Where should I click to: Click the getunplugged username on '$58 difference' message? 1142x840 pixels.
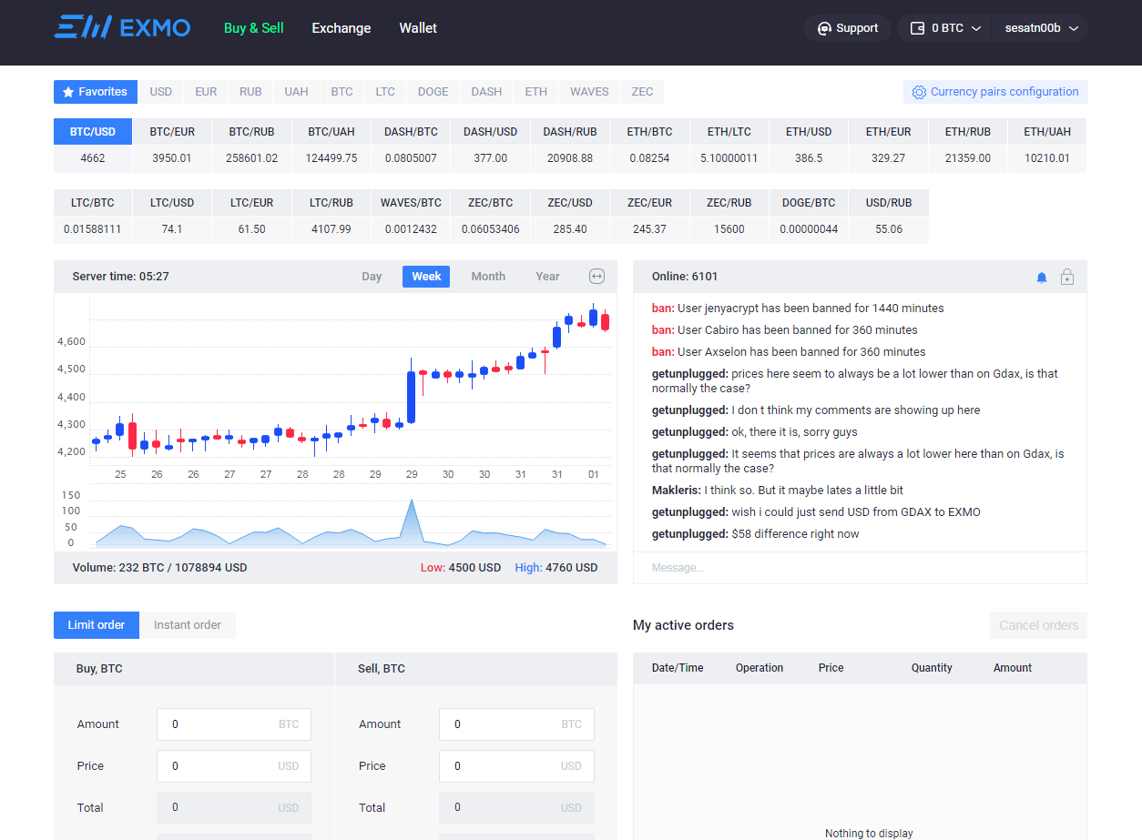pos(690,534)
